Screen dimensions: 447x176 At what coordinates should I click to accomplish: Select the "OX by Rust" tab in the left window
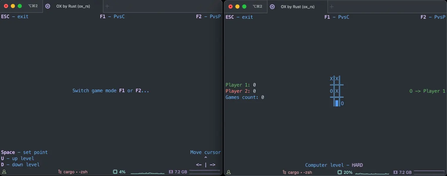(73, 6)
